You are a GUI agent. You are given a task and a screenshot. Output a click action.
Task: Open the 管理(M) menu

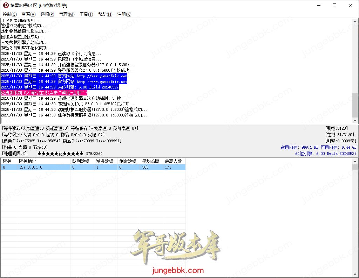(x=67, y=14)
